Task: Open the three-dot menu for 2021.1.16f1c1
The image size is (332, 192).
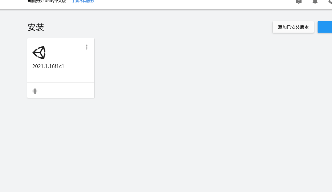Action: pyautogui.click(x=87, y=47)
